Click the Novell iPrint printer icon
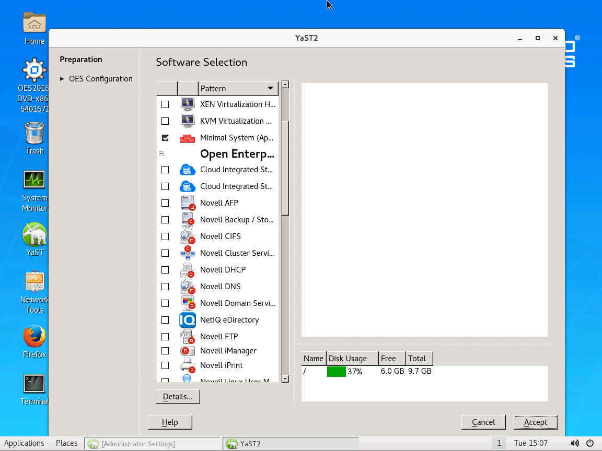Screen dimensions: 602x451 188,365
